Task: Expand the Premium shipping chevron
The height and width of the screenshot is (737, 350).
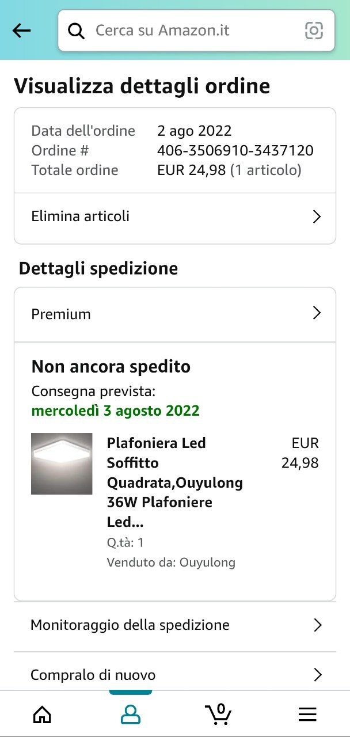Action: 316,313
